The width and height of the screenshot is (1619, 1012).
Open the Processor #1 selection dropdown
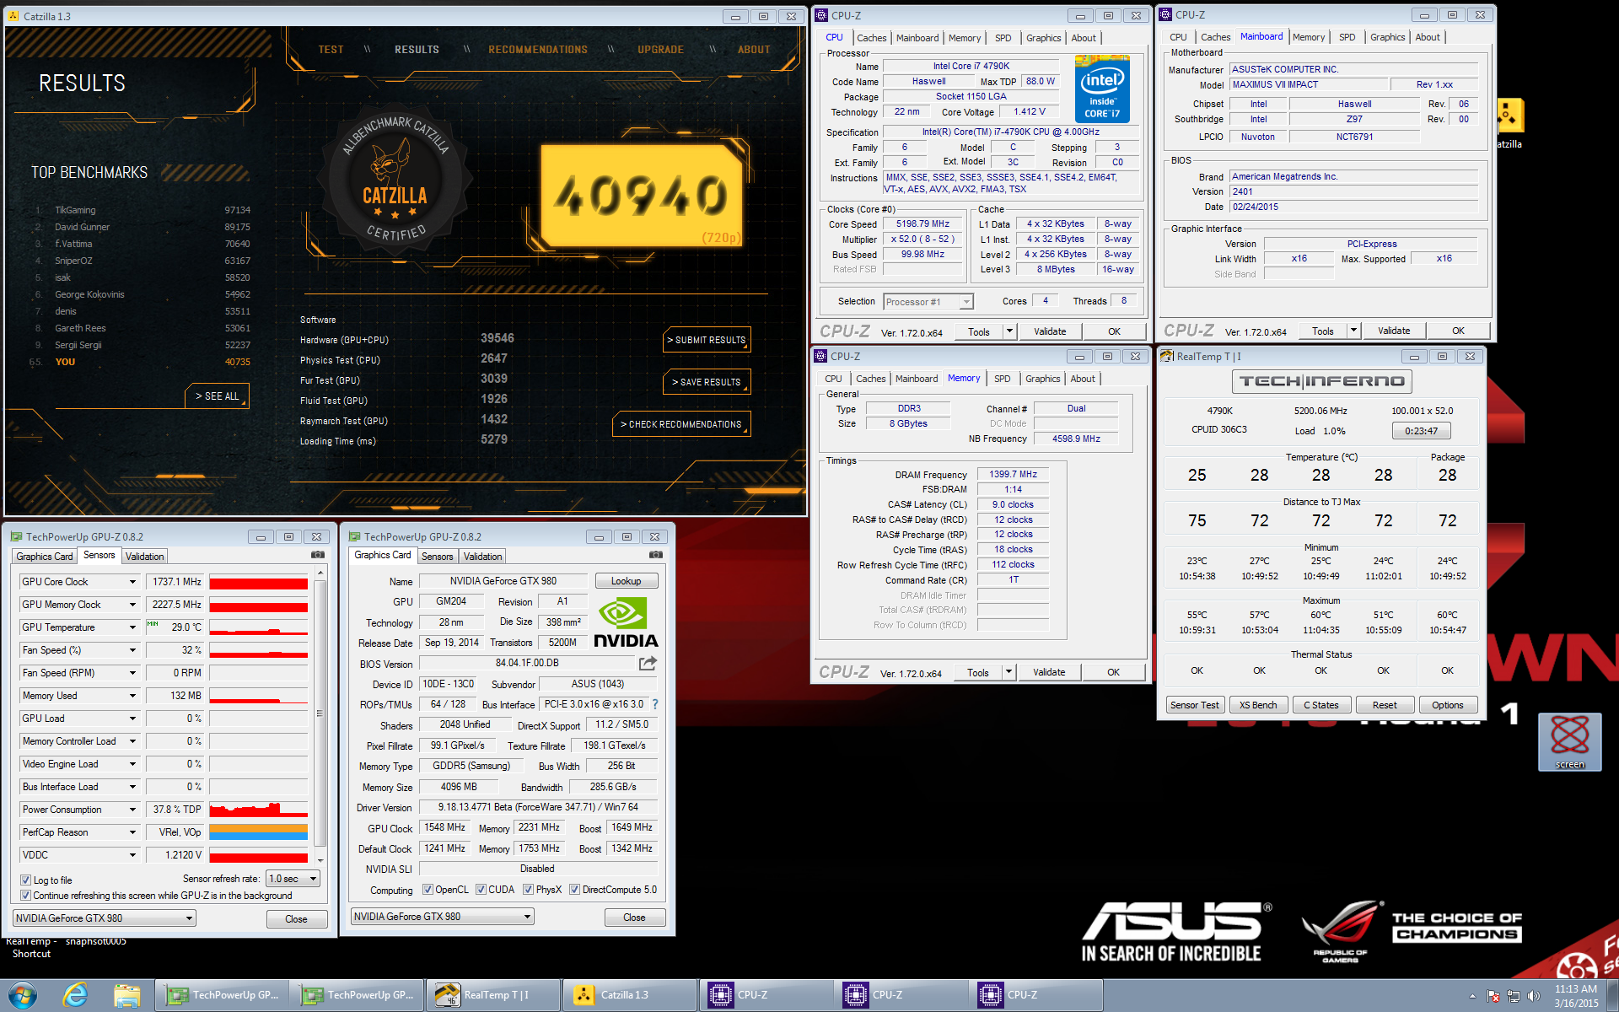928,302
